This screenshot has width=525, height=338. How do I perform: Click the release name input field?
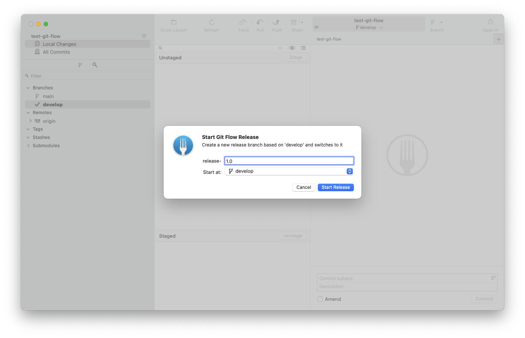[289, 161]
